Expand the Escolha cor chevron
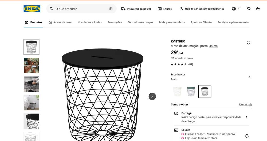Screen dimensions: 267x141 tap(250, 77)
